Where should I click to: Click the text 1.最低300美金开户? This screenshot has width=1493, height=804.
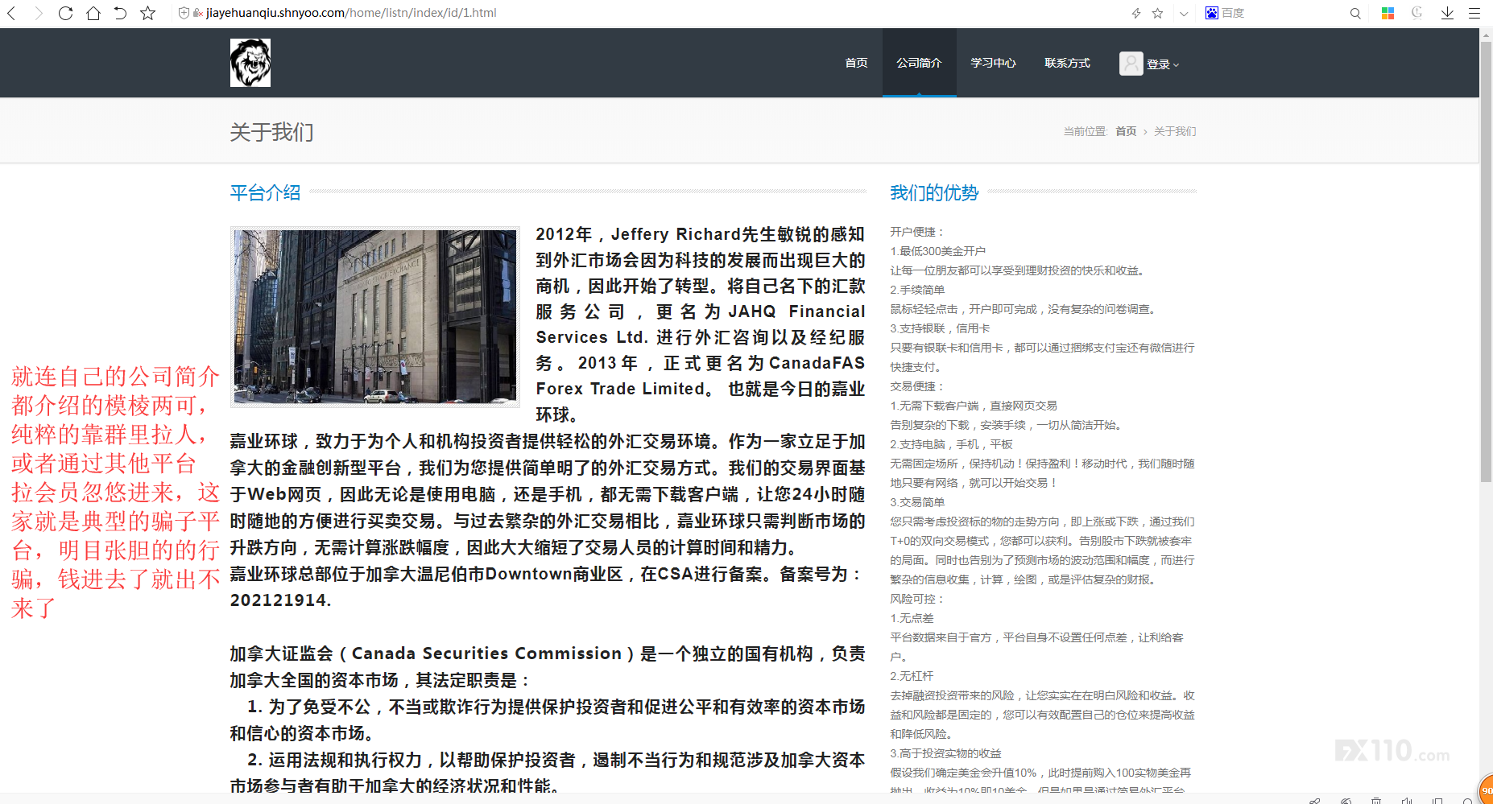click(x=937, y=251)
